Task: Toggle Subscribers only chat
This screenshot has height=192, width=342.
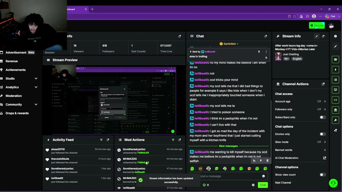Action: (x=322, y=117)
